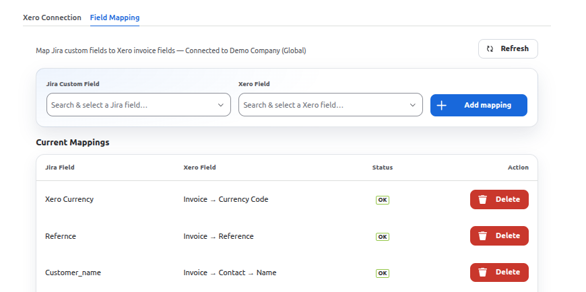
Task: Click 'Invoice → Reference' cell
Action: pyautogui.click(x=219, y=236)
